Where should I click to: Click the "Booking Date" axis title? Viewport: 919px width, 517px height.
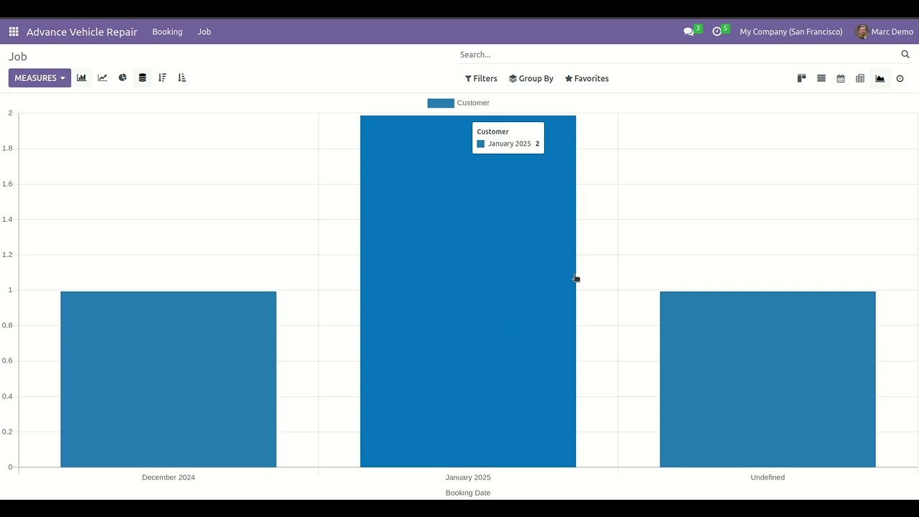point(468,493)
